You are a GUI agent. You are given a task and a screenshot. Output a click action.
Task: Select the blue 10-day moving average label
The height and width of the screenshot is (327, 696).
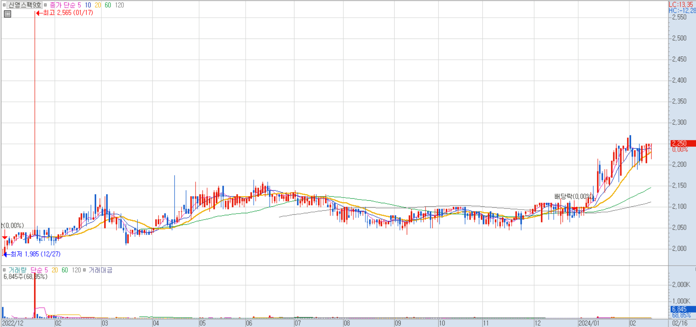point(88,5)
